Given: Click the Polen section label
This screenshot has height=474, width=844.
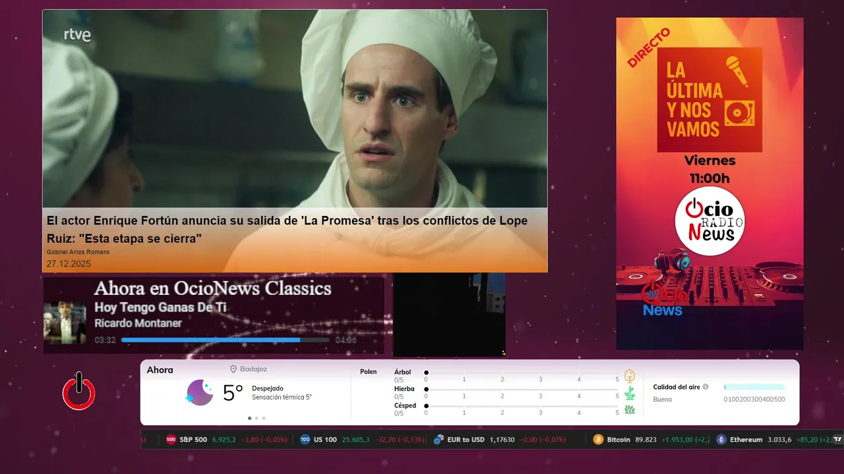Looking at the screenshot, I should pyautogui.click(x=368, y=372).
